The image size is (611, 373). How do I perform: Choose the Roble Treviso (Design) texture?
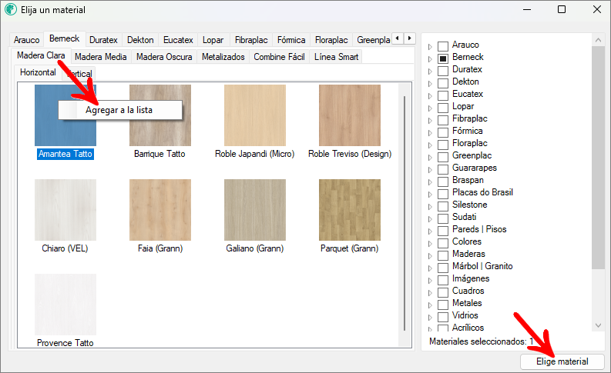[349, 115]
